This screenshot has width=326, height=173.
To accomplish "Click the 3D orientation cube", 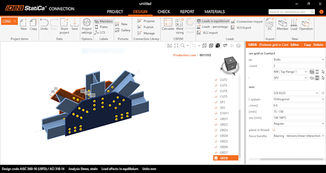I will coord(231,64).
